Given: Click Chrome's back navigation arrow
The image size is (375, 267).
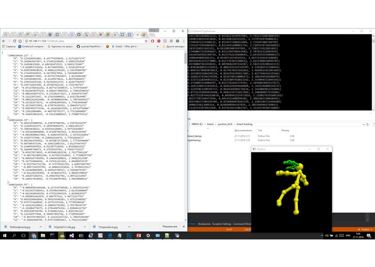Looking at the screenshot, I should coord(4,41).
